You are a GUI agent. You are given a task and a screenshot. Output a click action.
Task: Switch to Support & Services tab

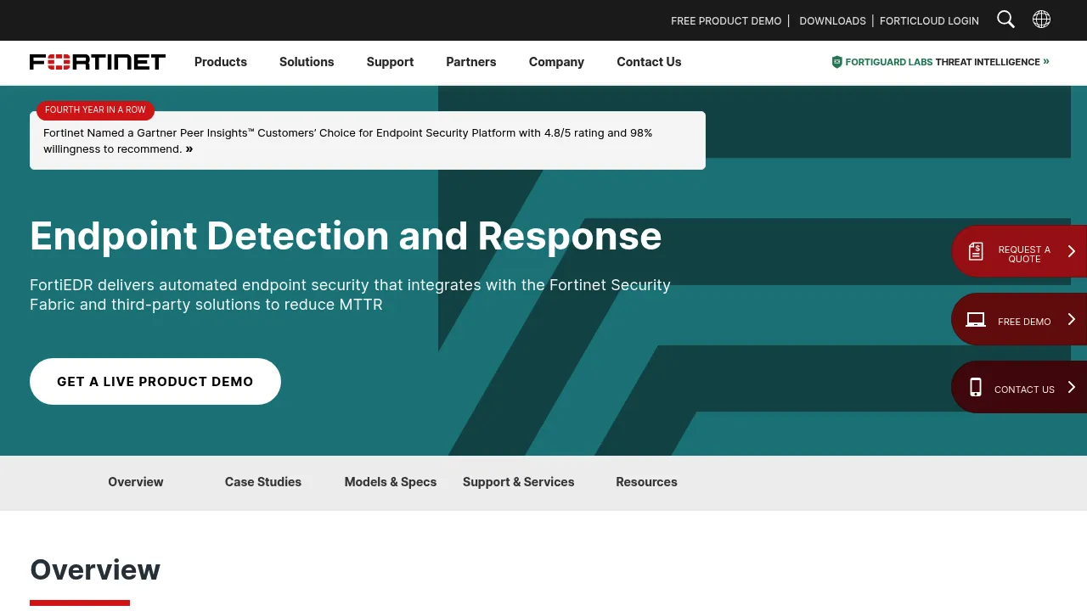pos(518,482)
